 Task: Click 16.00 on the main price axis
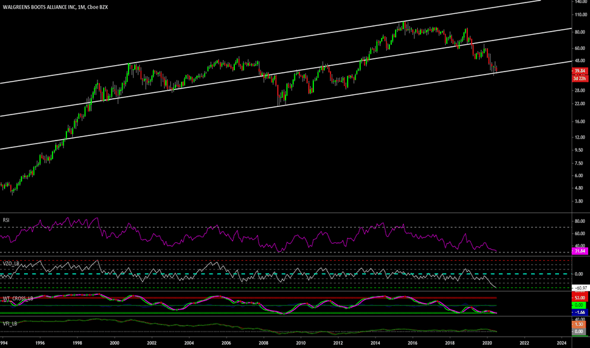pos(580,121)
